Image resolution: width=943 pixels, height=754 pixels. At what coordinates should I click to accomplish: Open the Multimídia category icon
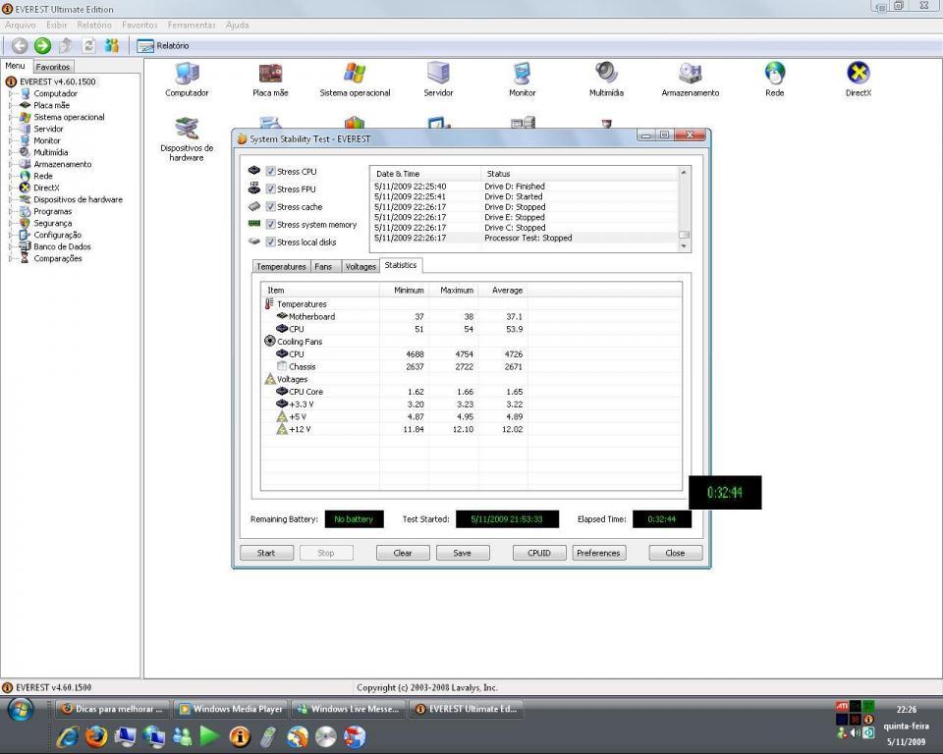(x=606, y=80)
